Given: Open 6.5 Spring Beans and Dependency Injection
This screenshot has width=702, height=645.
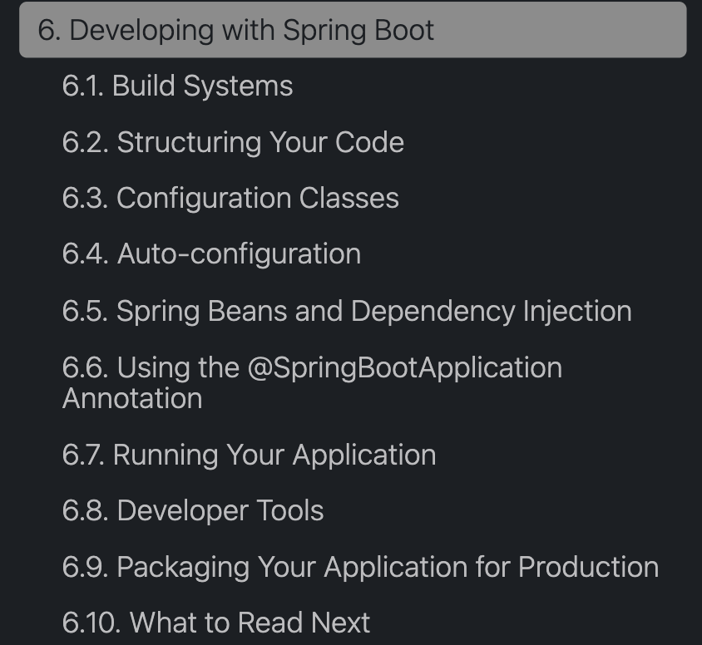Looking at the screenshot, I should pos(346,311).
